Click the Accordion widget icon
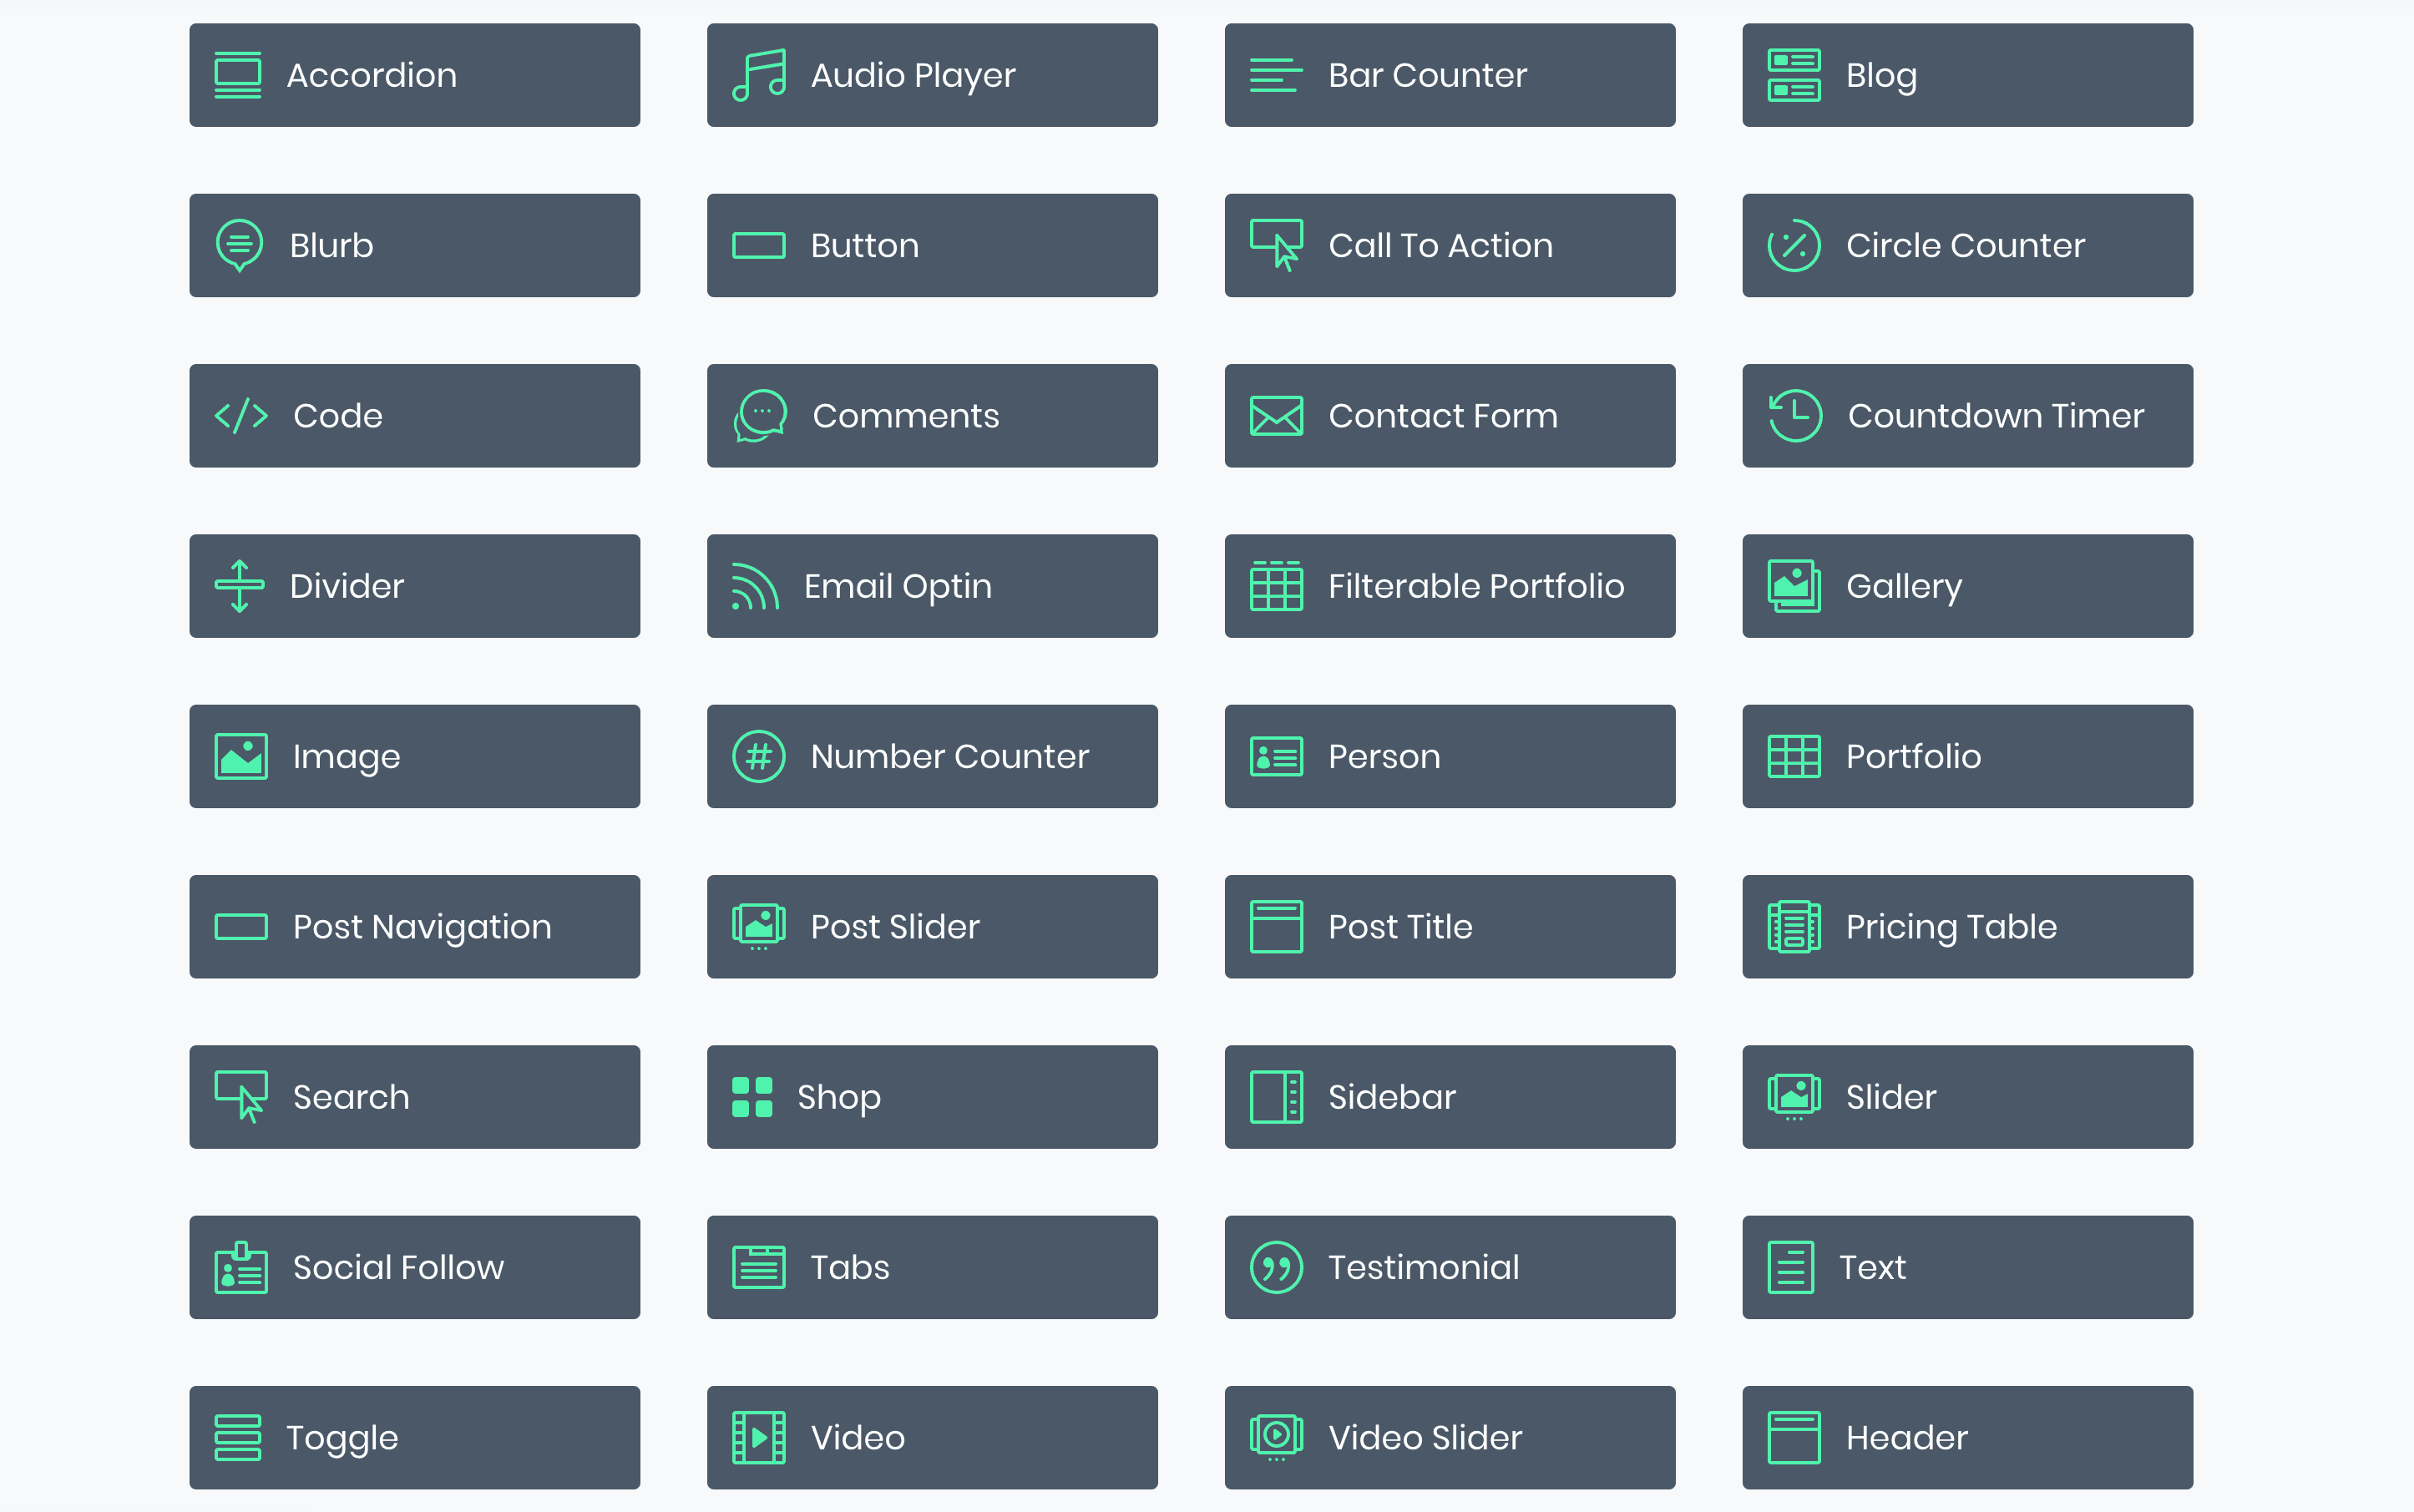This screenshot has width=2414, height=1512. coord(237,75)
